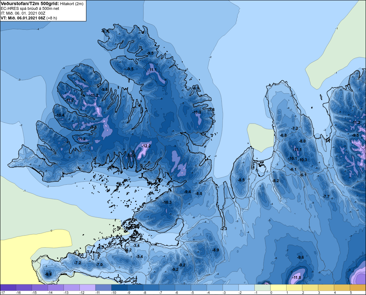Pick the legend swatch between -14 and -13
This screenshot has width=366, height=295.
click(x=56, y=288)
